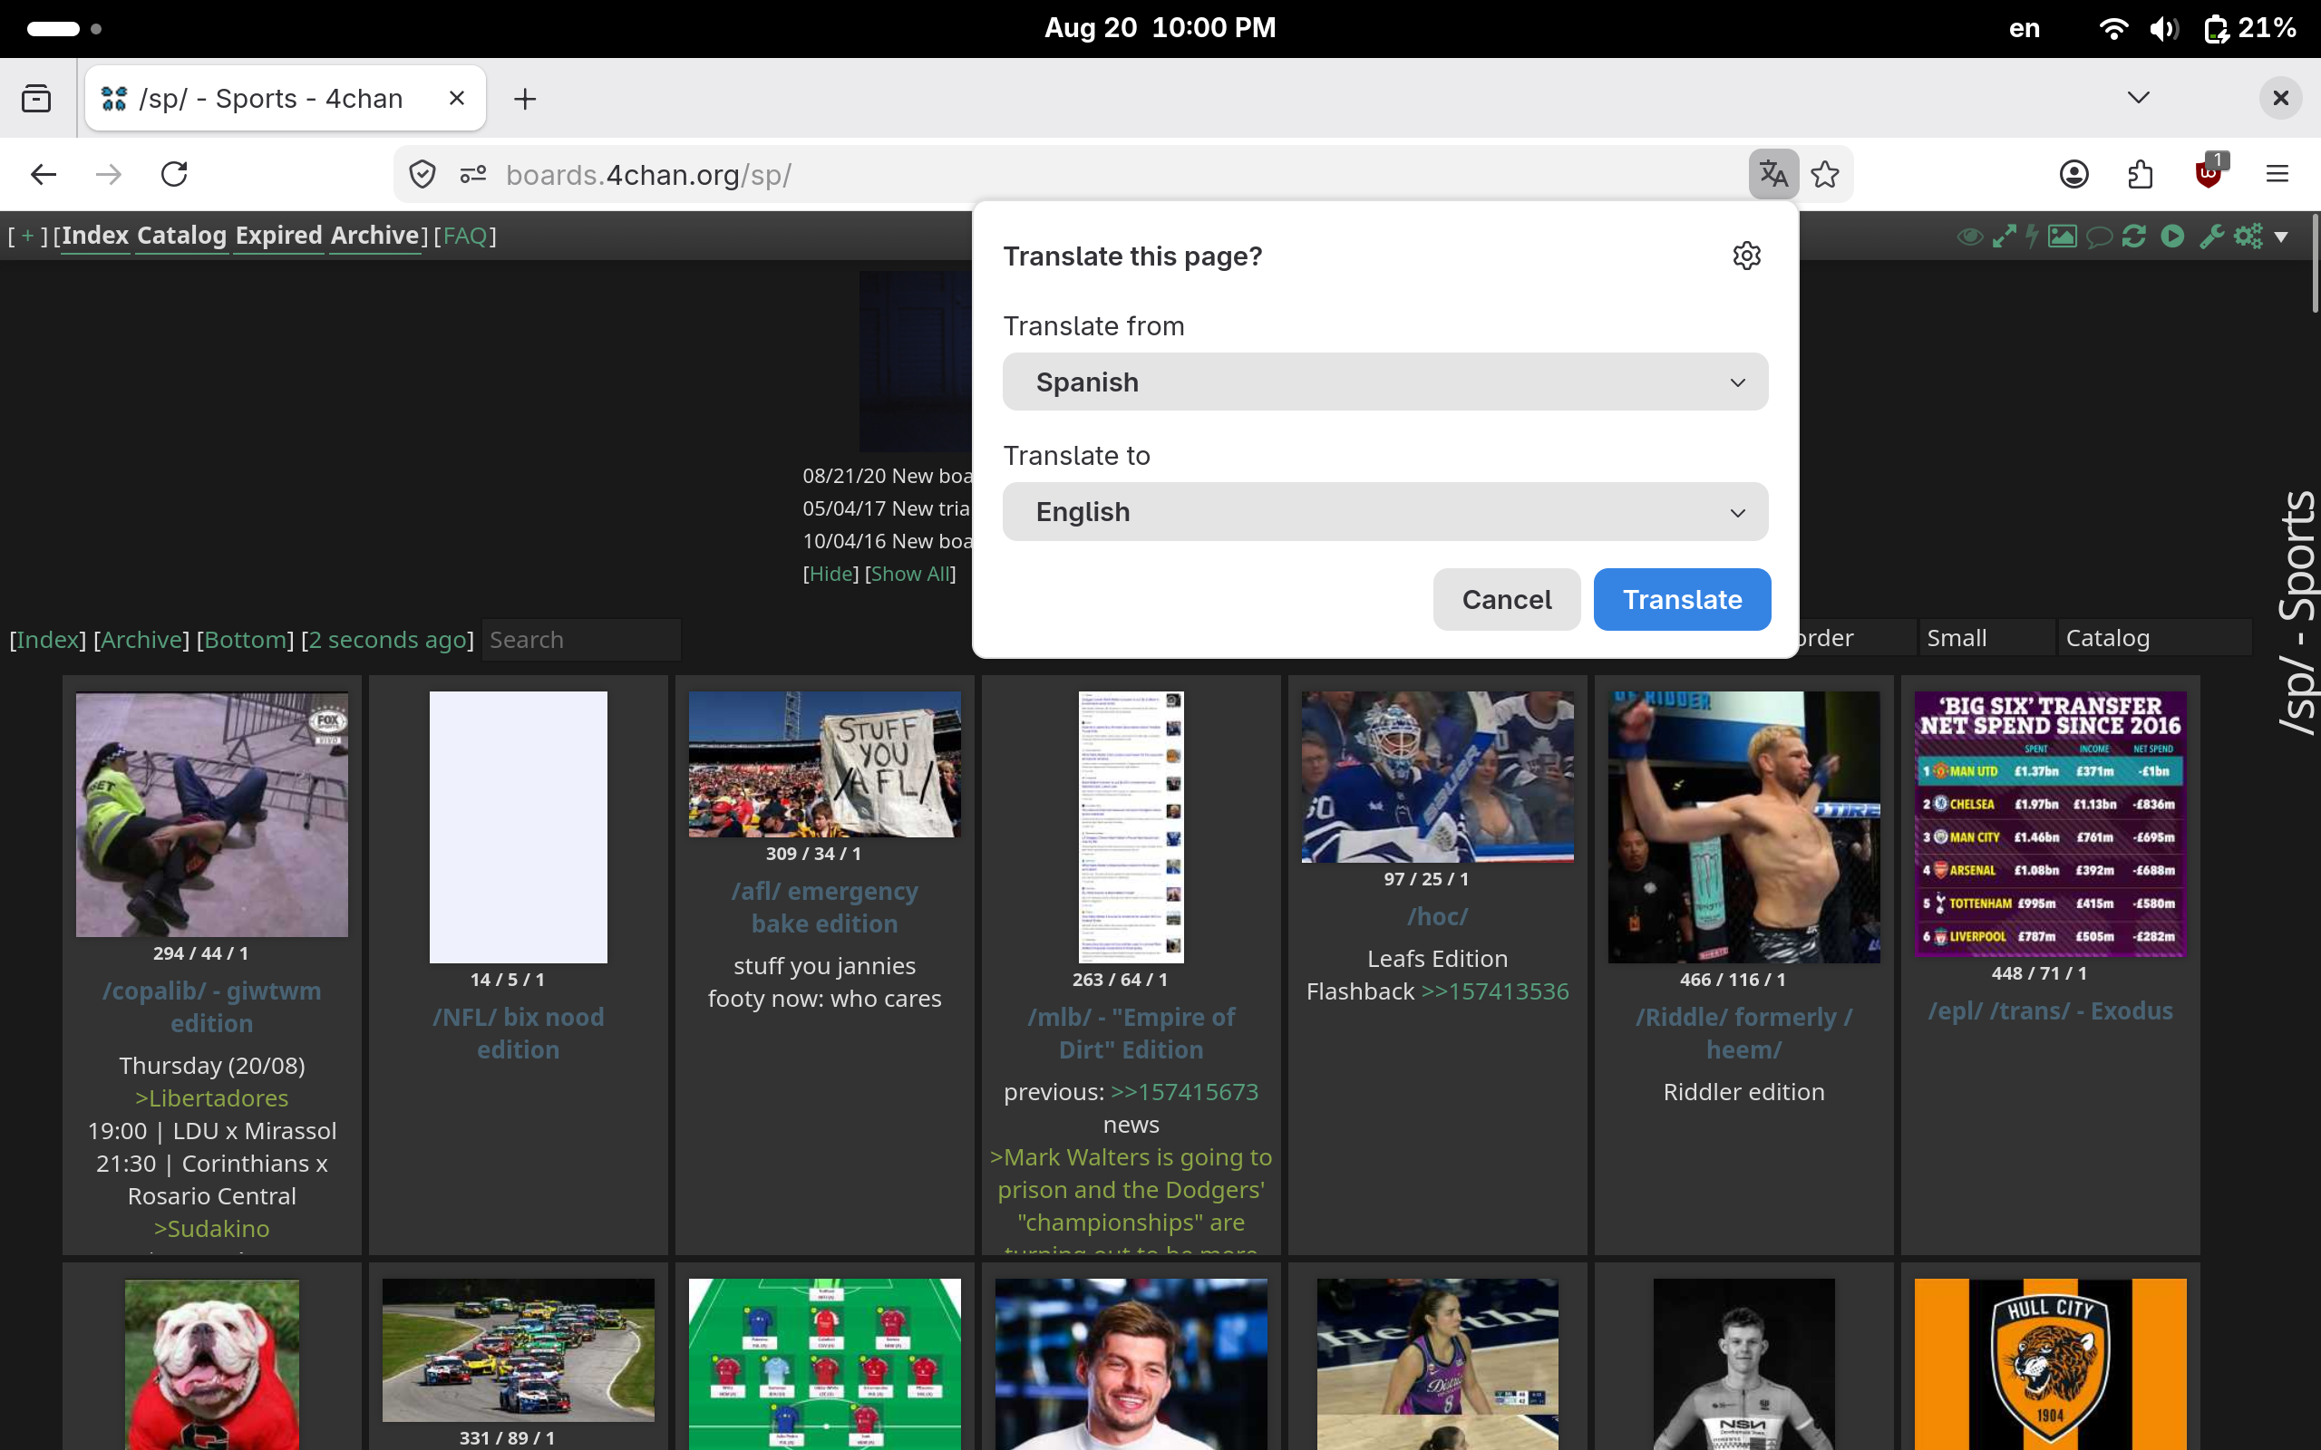Open the Firefox account icon
This screenshot has height=1450, width=2321.
2073,175
